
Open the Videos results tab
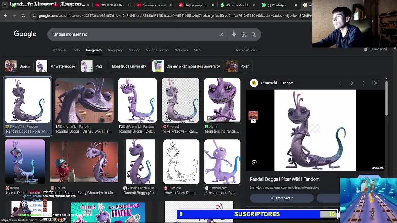[x=135, y=50]
